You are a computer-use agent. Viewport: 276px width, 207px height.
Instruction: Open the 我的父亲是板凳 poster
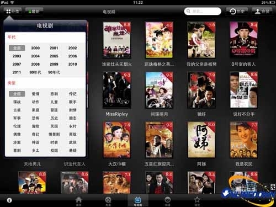[x=201, y=40]
